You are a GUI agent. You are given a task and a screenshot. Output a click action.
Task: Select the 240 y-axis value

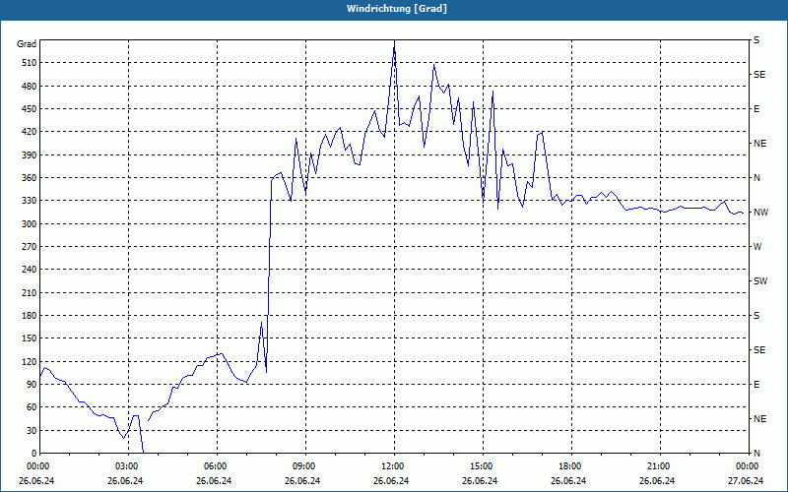coord(30,269)
